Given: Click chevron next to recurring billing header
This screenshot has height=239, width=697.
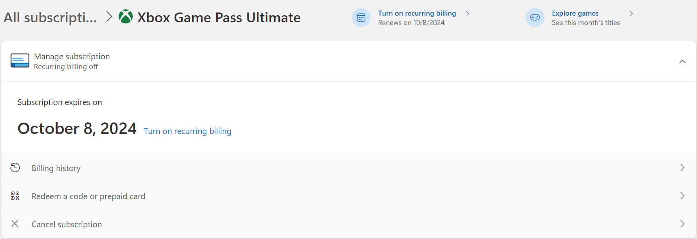Looking at the screenshot, I should (x=468, y=14).
